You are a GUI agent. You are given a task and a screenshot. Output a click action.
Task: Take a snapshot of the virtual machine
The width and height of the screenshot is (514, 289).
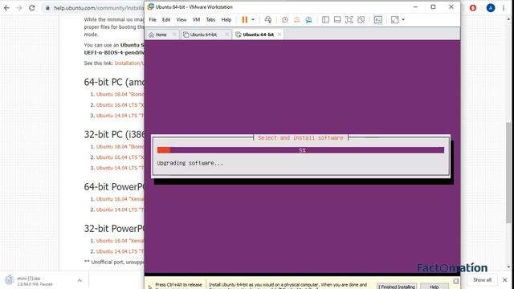pos(285,19)
